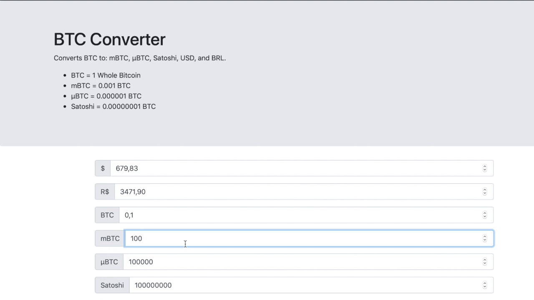The image size is (534, 300).
Task: Click the BTC prefix label
Action: coord(107,215)
